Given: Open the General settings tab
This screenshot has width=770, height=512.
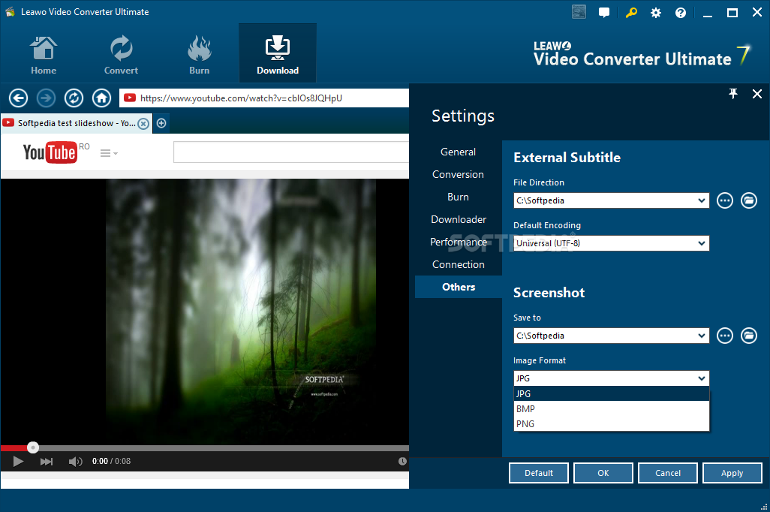Looking at the screenshot, I should (458, 152).
